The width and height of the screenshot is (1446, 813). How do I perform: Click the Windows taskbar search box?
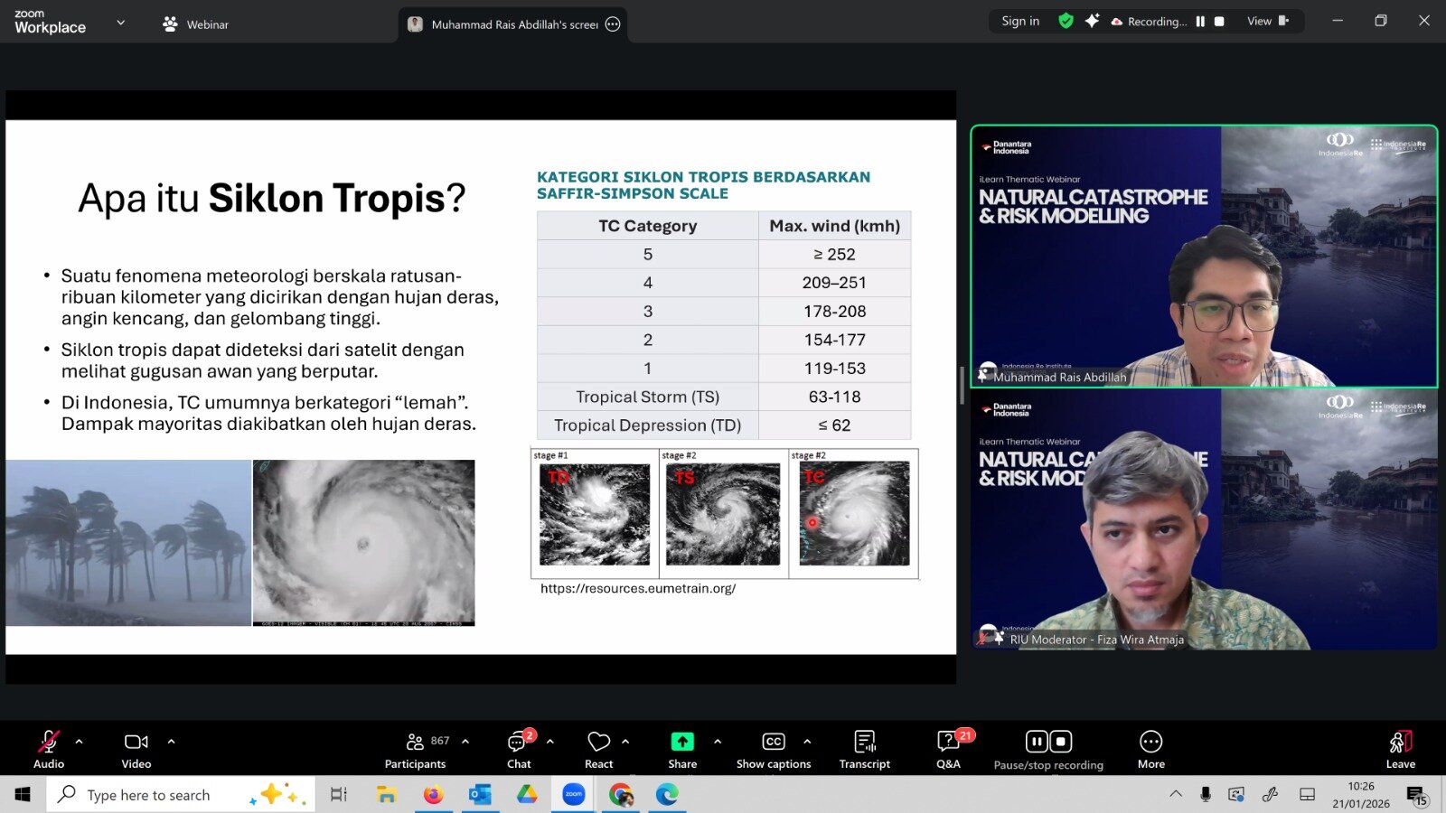coord(181,795)
